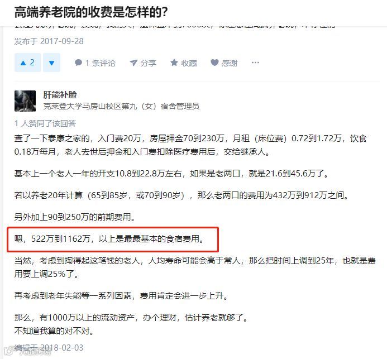
Task: Share the answer via 分享
Action: tap(143, 63)
